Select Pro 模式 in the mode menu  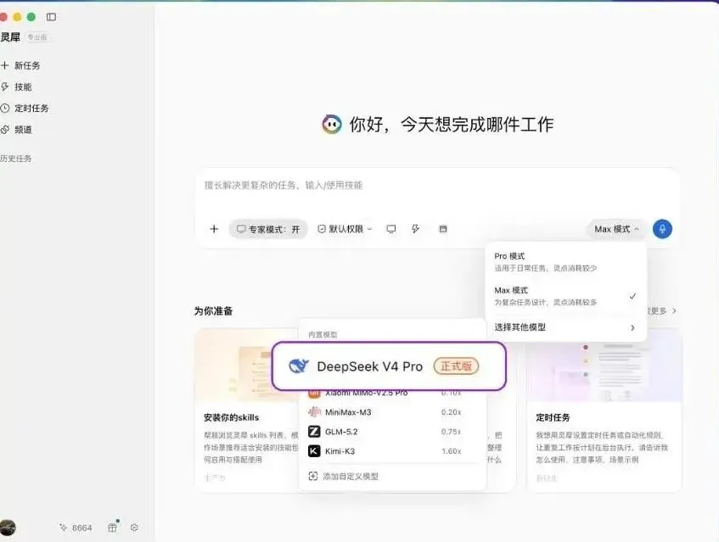[x=566, y=261]
